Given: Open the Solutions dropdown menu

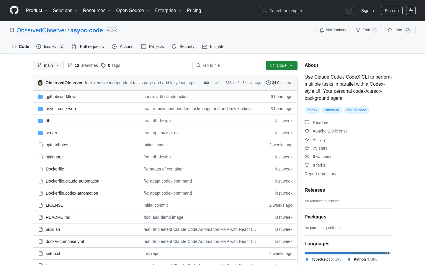Looking at the screenshot, I should pos(65,11).
